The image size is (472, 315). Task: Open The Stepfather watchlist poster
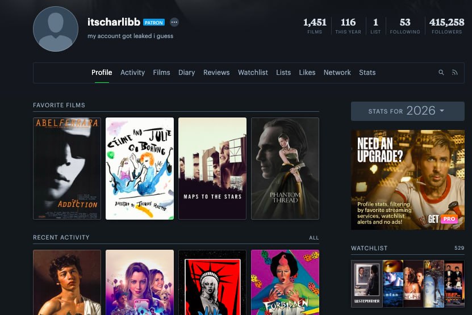(x=367, y=284)
